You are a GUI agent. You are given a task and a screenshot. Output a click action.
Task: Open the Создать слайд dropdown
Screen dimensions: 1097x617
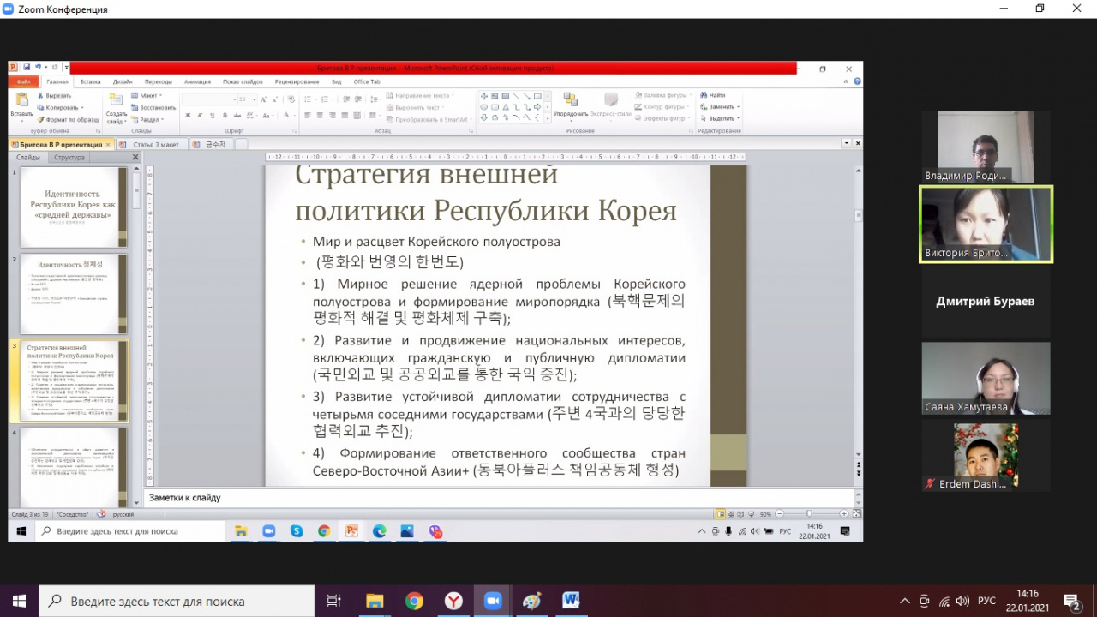(x=117, y=118)
